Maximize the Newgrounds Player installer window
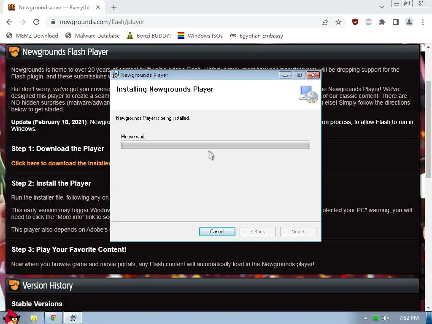The width and height of the screenshot is (432, 324). (x=299, y=75)
